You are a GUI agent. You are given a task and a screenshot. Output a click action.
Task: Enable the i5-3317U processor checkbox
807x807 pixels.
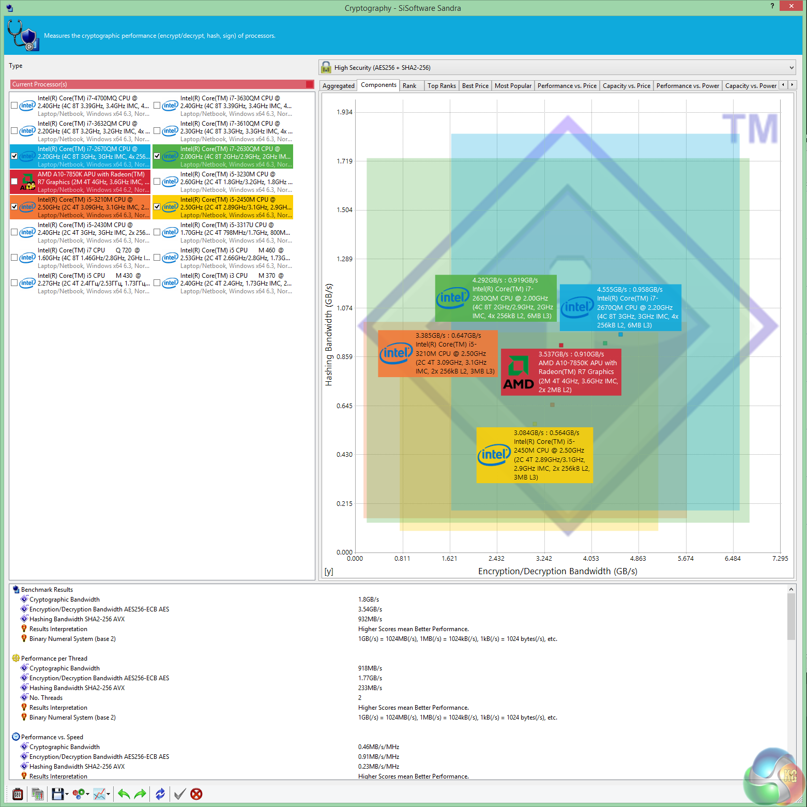[x=157, y=232]
